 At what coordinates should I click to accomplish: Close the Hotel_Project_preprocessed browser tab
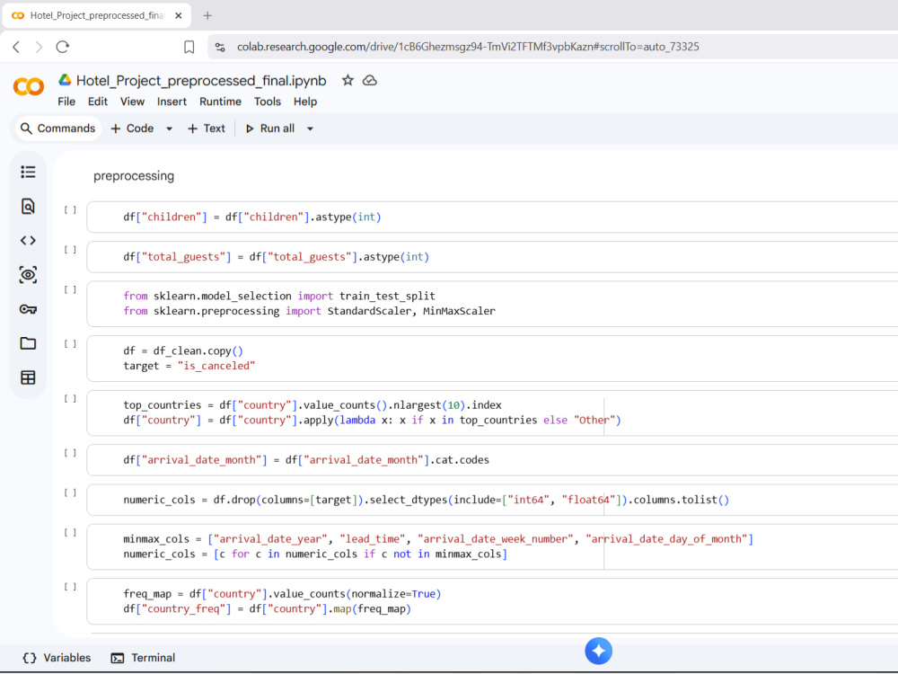pos(179,15)
